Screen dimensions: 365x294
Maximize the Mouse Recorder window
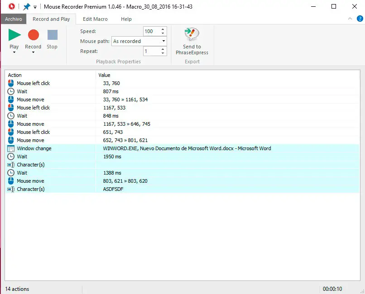(334, 6)
